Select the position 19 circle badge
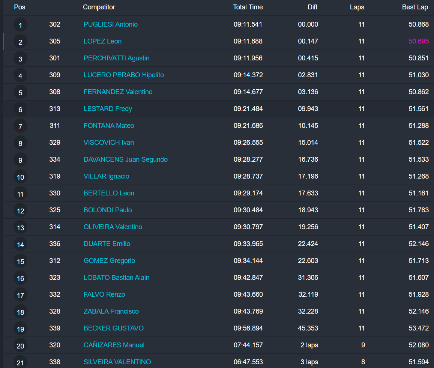The height and width of the screenshot is (368, 434). 20,329
